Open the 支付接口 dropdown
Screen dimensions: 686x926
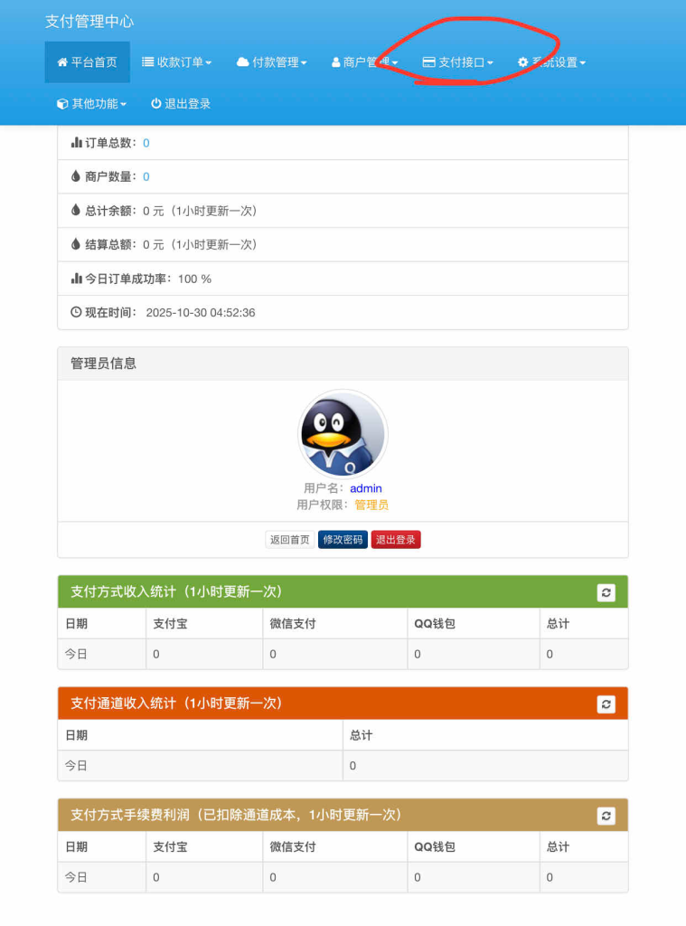[457, 62]
